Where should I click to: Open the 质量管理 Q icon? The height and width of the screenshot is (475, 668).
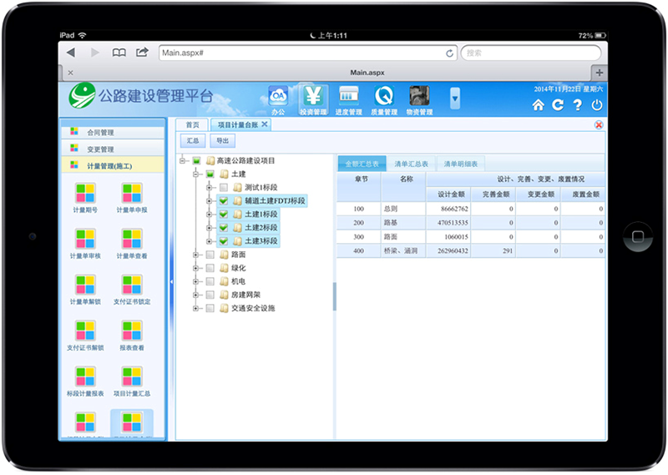tap(384, 99)
